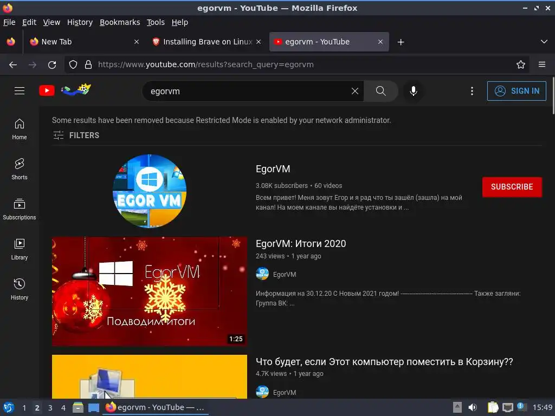Click the show desktop taskbar icon
This screenshot has height=416, width=555.
[94, 407]
